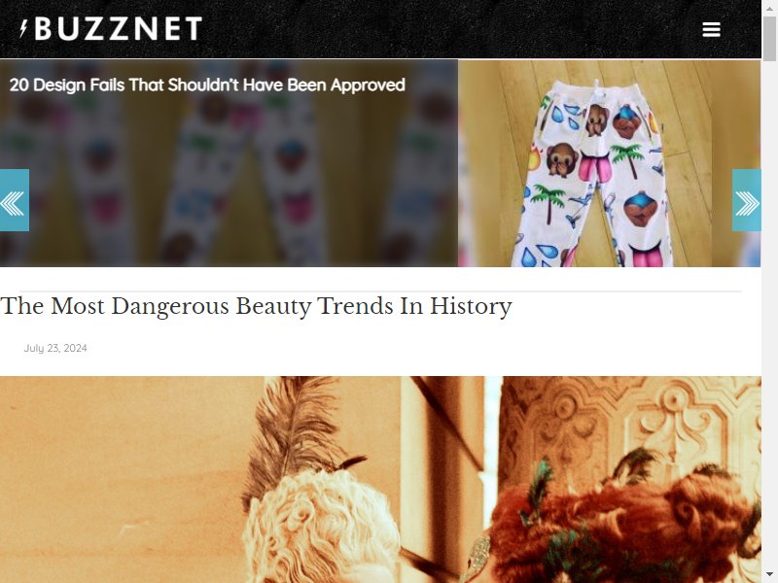Open '20 Design Fails That Shouldn't Have Been Approved'
Screen dimensions: 778x583
pyautogui.click(x=207, y=85)
